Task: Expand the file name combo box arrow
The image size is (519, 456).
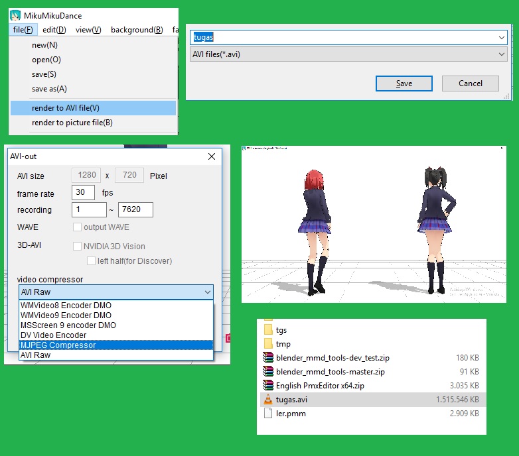Action: tap(502, 37)
